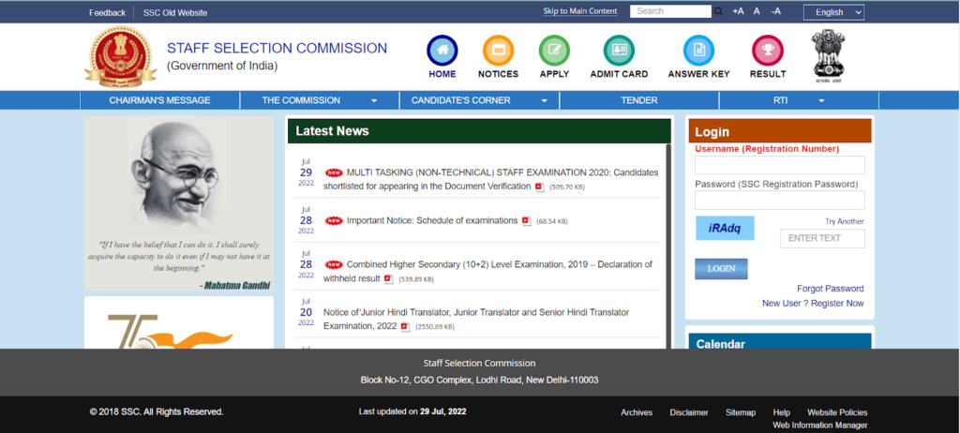The height and width of the screenshot is (433, 960).
Task: Click the Forgot Password link
Action: tap(830, 289)
